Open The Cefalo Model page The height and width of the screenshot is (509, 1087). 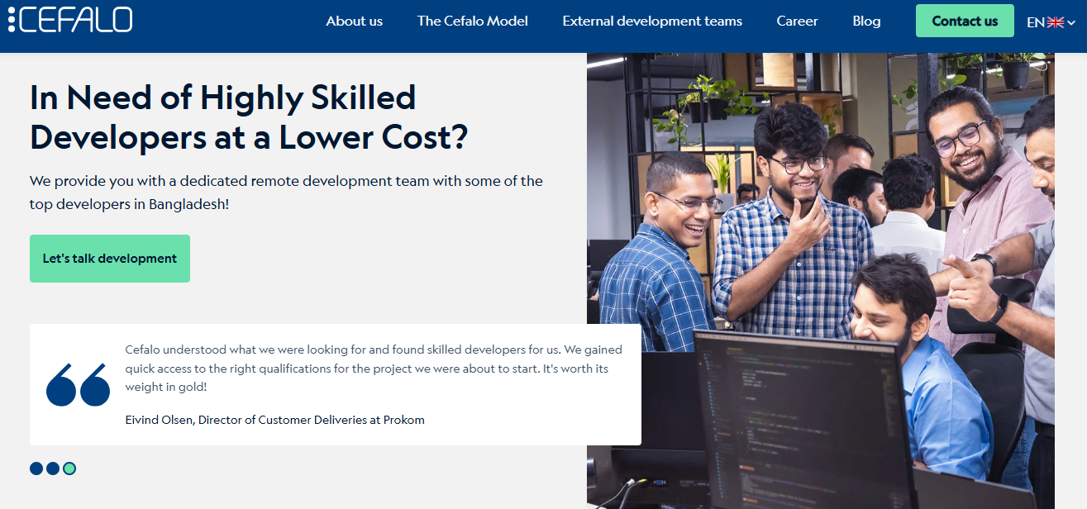pyautogui.click(x=473, y=21)
